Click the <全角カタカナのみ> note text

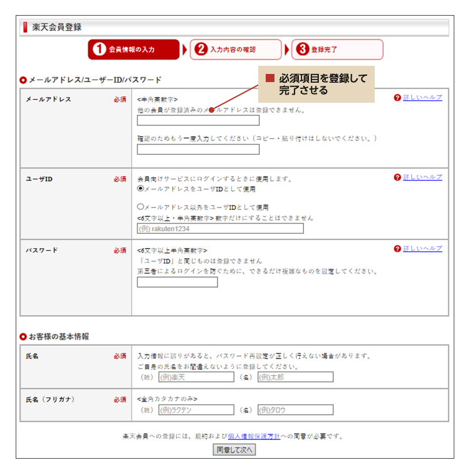coord(167,399)
